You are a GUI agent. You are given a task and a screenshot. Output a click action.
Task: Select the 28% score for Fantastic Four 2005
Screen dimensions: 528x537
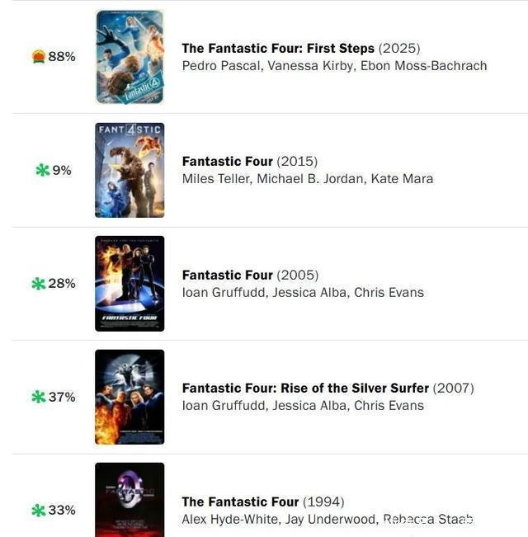[x=62, y=284]
